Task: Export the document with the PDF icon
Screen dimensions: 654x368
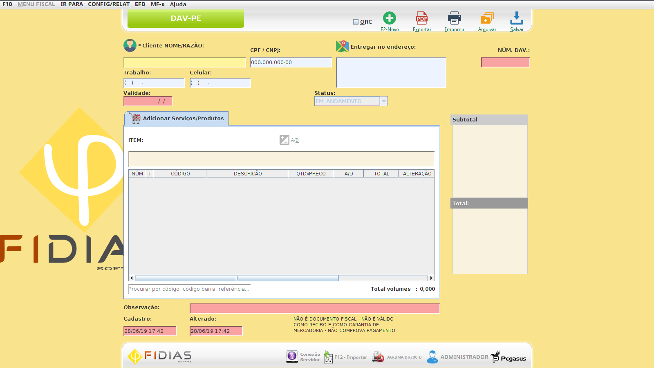Action: pyautogui.click(x=421, y=18)
